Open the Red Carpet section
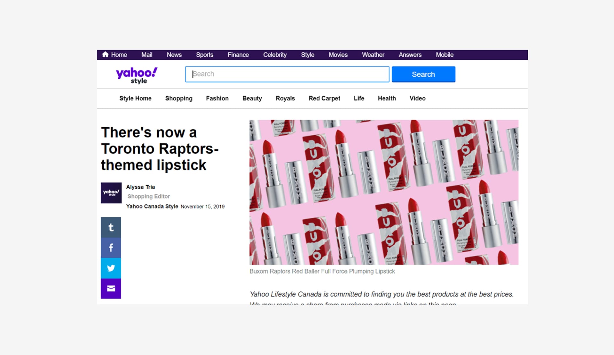This screenshot has height=355, width=614. click(x=324, y=98)
